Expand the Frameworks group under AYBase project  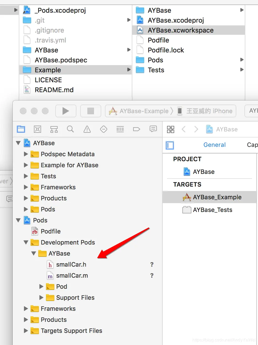tap(26, 187)
